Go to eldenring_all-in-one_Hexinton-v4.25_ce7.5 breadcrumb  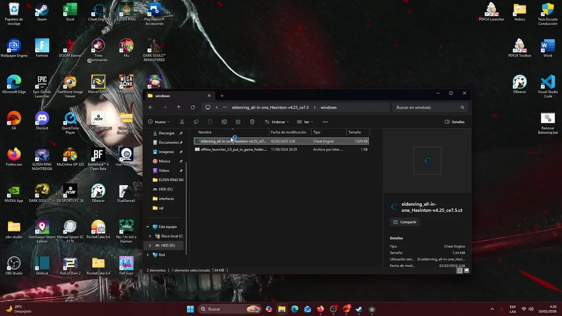click(270, 108)
